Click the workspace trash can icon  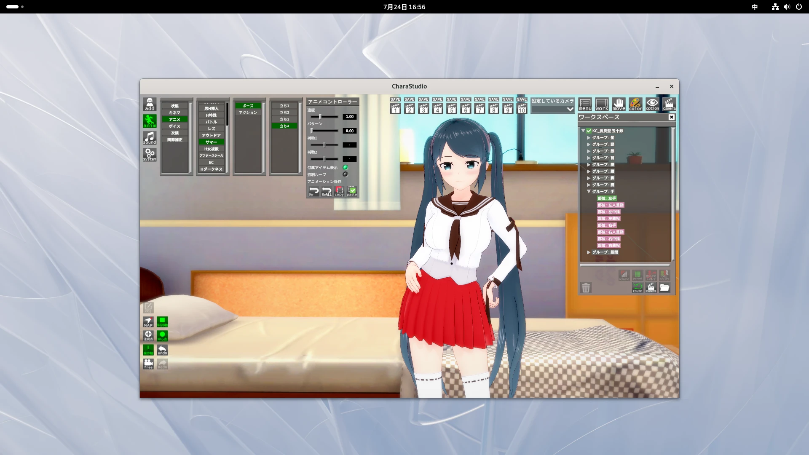[586, 288]
